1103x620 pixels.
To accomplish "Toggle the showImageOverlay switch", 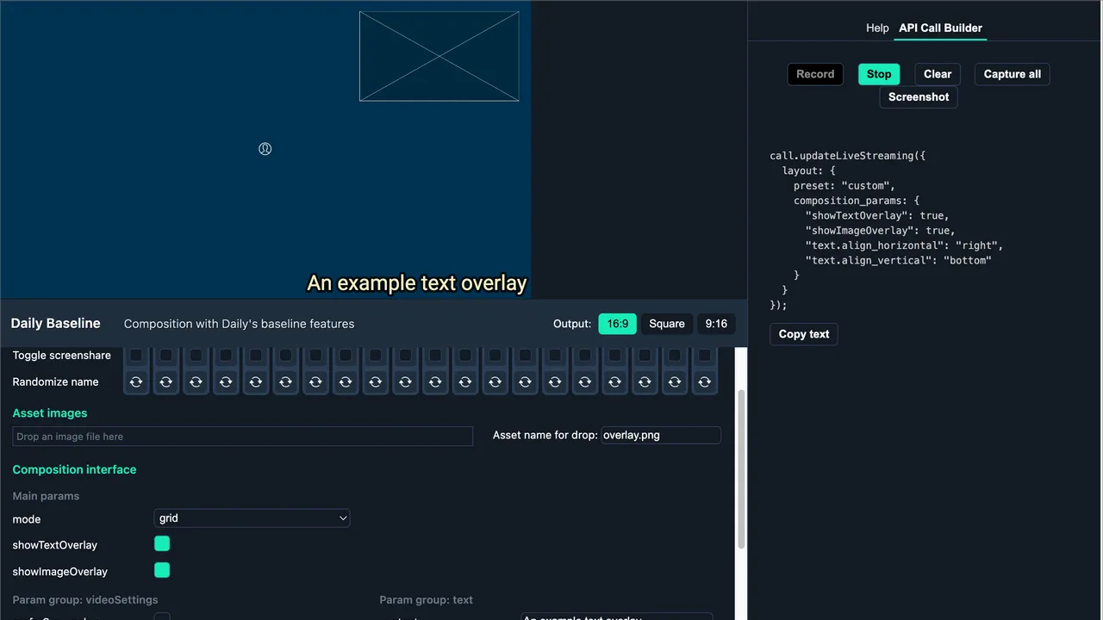I will pos(162,570).
